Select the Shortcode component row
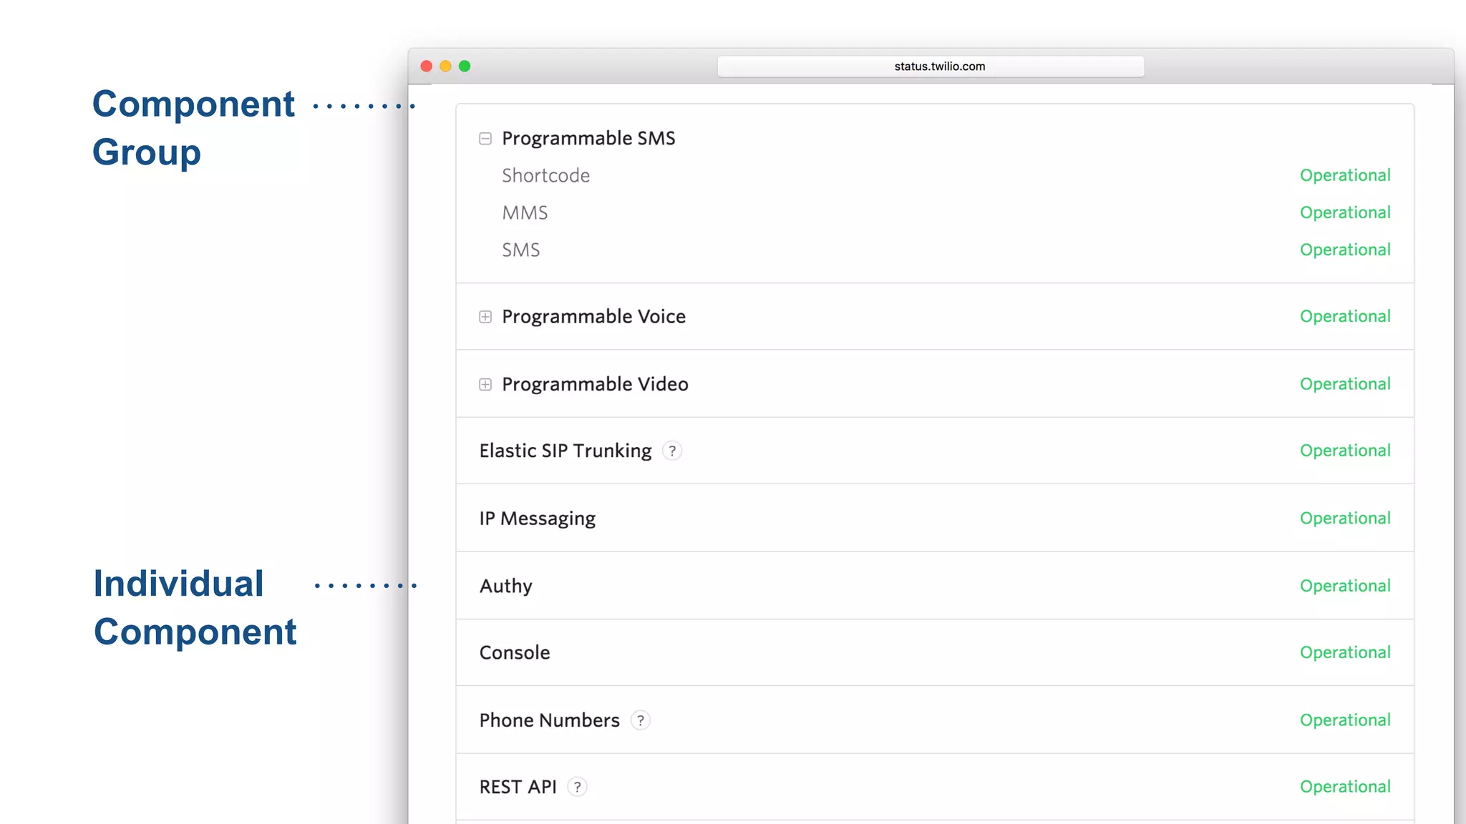 (545, 176)
